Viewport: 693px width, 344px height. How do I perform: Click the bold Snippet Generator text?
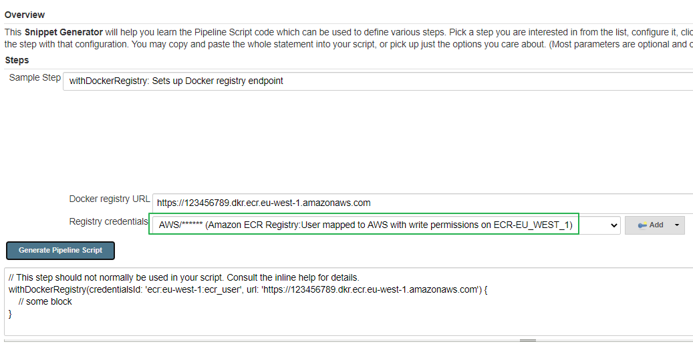(63, 32)
